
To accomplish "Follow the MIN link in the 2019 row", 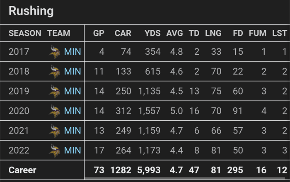I will 72,91.
